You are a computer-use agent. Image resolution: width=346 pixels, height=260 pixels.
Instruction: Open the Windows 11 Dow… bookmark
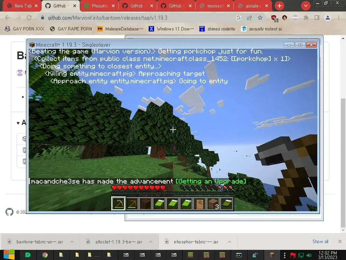point(171,29)
